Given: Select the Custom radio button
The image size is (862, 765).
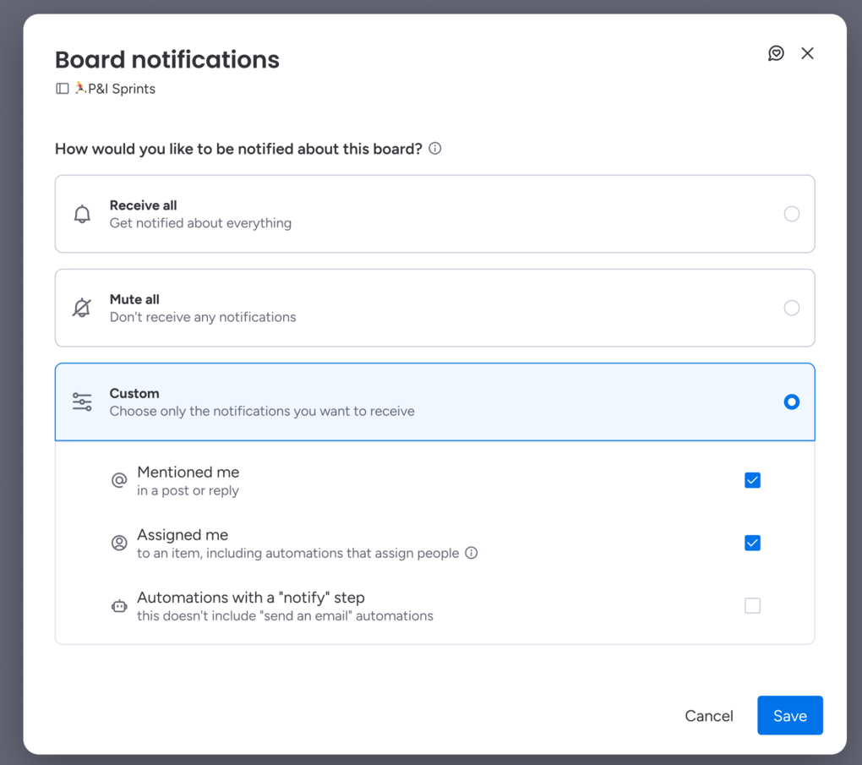Looking at the screenshot, I should click(791, 402).
